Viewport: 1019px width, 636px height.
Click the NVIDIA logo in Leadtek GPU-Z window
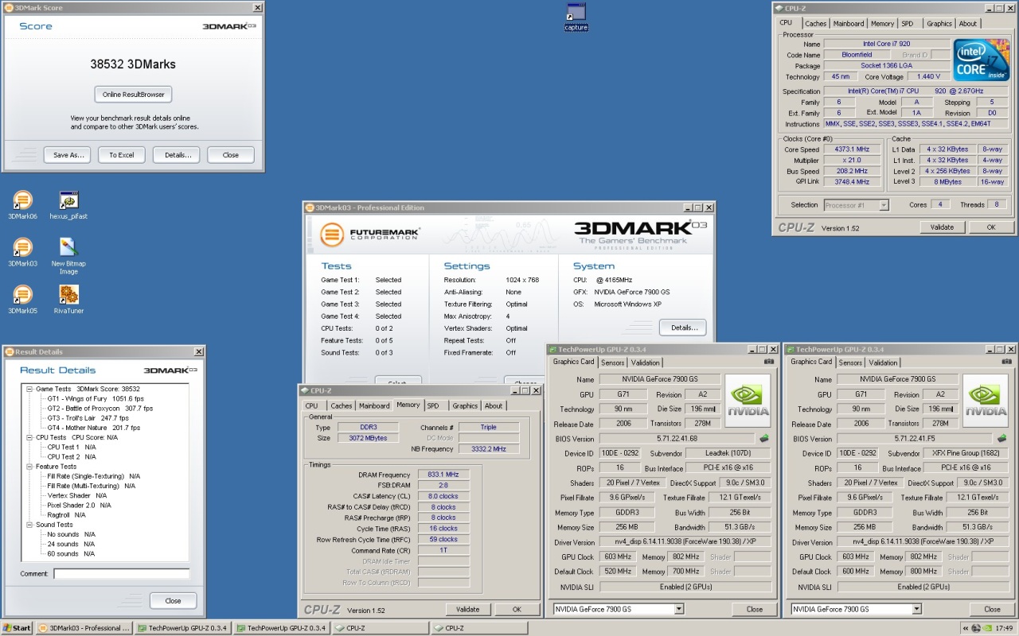pos(748,401)
